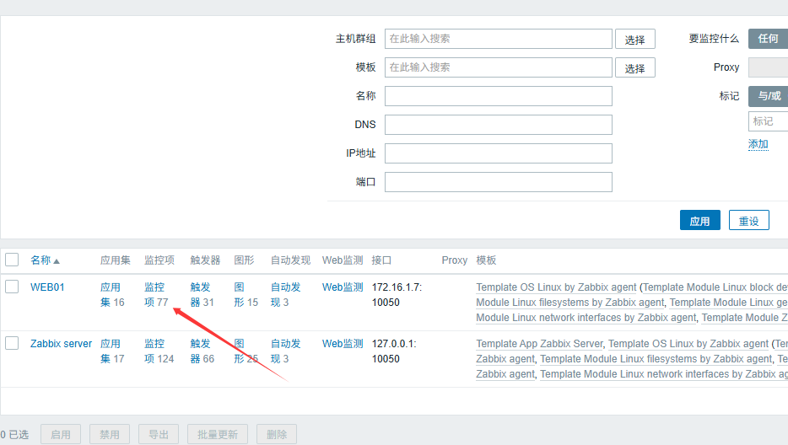Choose the 与/或 tag operator
This screenshot has height=445, width=788.
coord(769,96)
